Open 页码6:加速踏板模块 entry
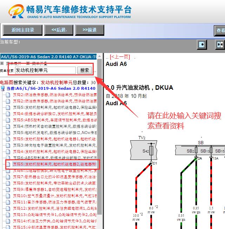 point(55,170)
